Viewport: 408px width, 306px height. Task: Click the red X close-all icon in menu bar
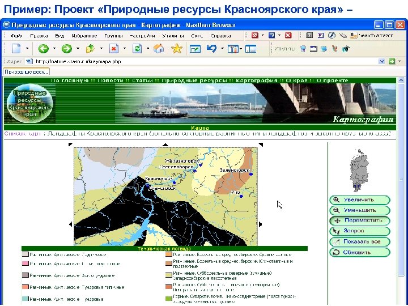[x=288, y=35]
